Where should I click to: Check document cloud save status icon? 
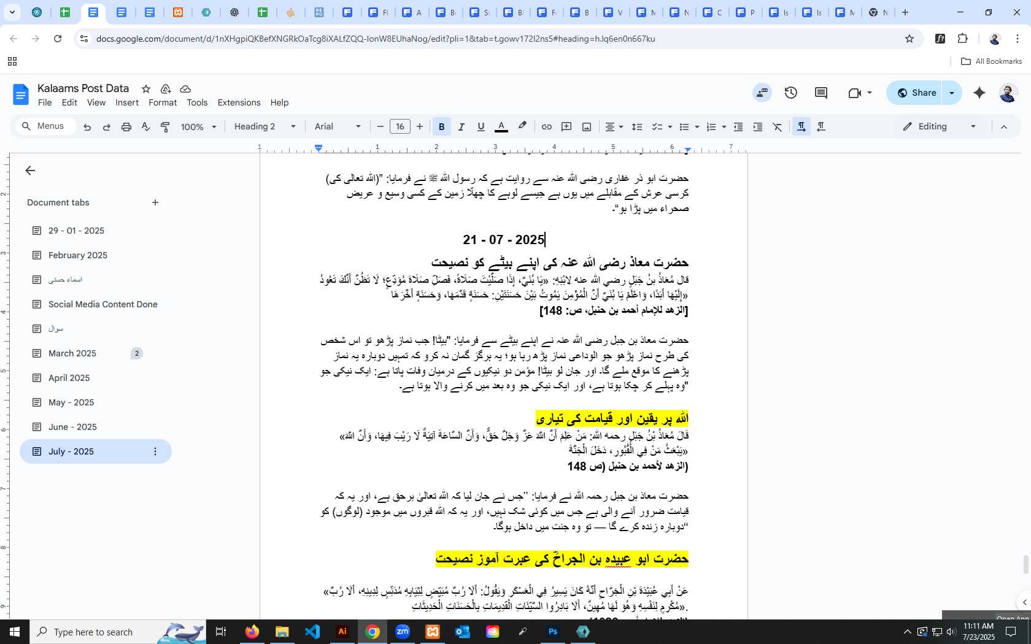tap(185, 89)
